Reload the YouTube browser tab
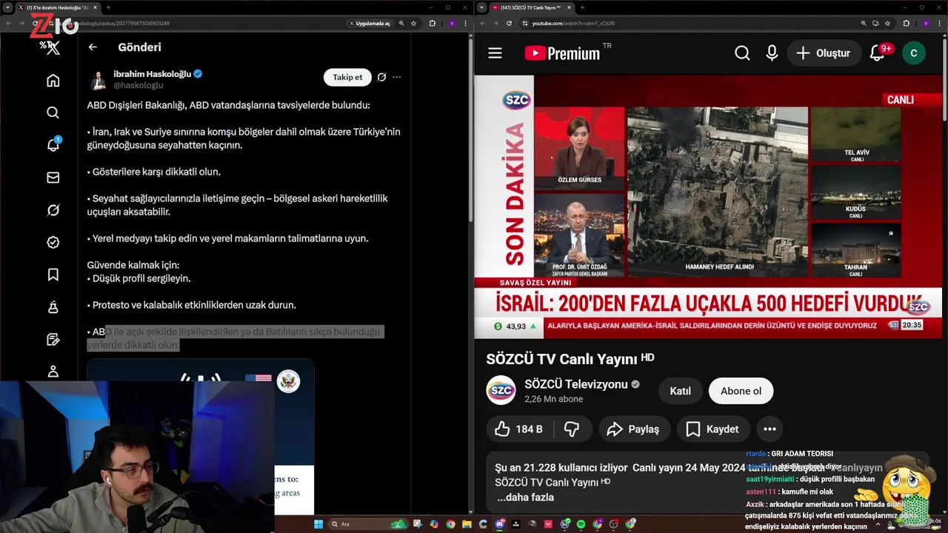948x533 pixels. [x=509, y=23]
